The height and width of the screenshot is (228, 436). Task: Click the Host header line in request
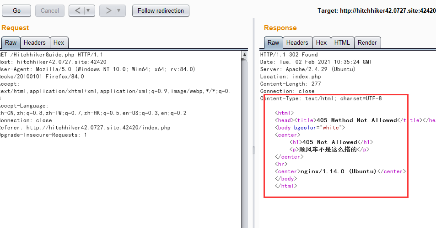pos(53,62)
